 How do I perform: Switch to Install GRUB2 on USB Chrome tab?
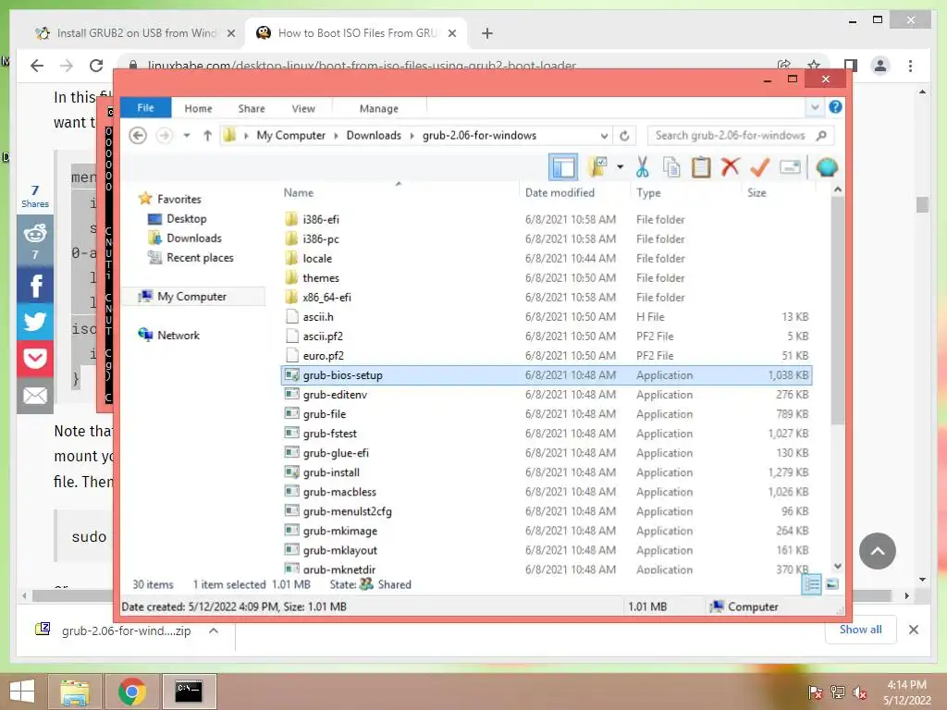pyautogui.click(x=135, y=33)
